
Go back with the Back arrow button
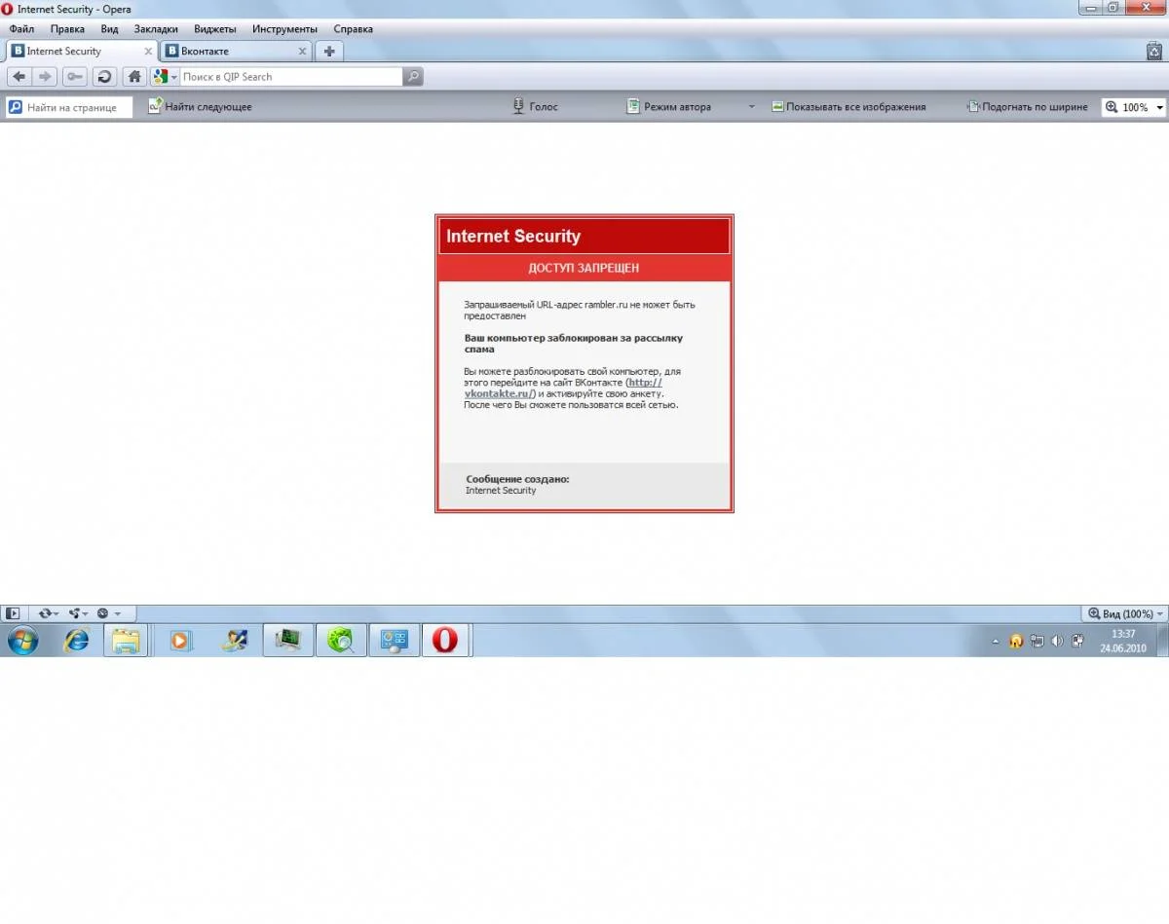click(19, 76)
